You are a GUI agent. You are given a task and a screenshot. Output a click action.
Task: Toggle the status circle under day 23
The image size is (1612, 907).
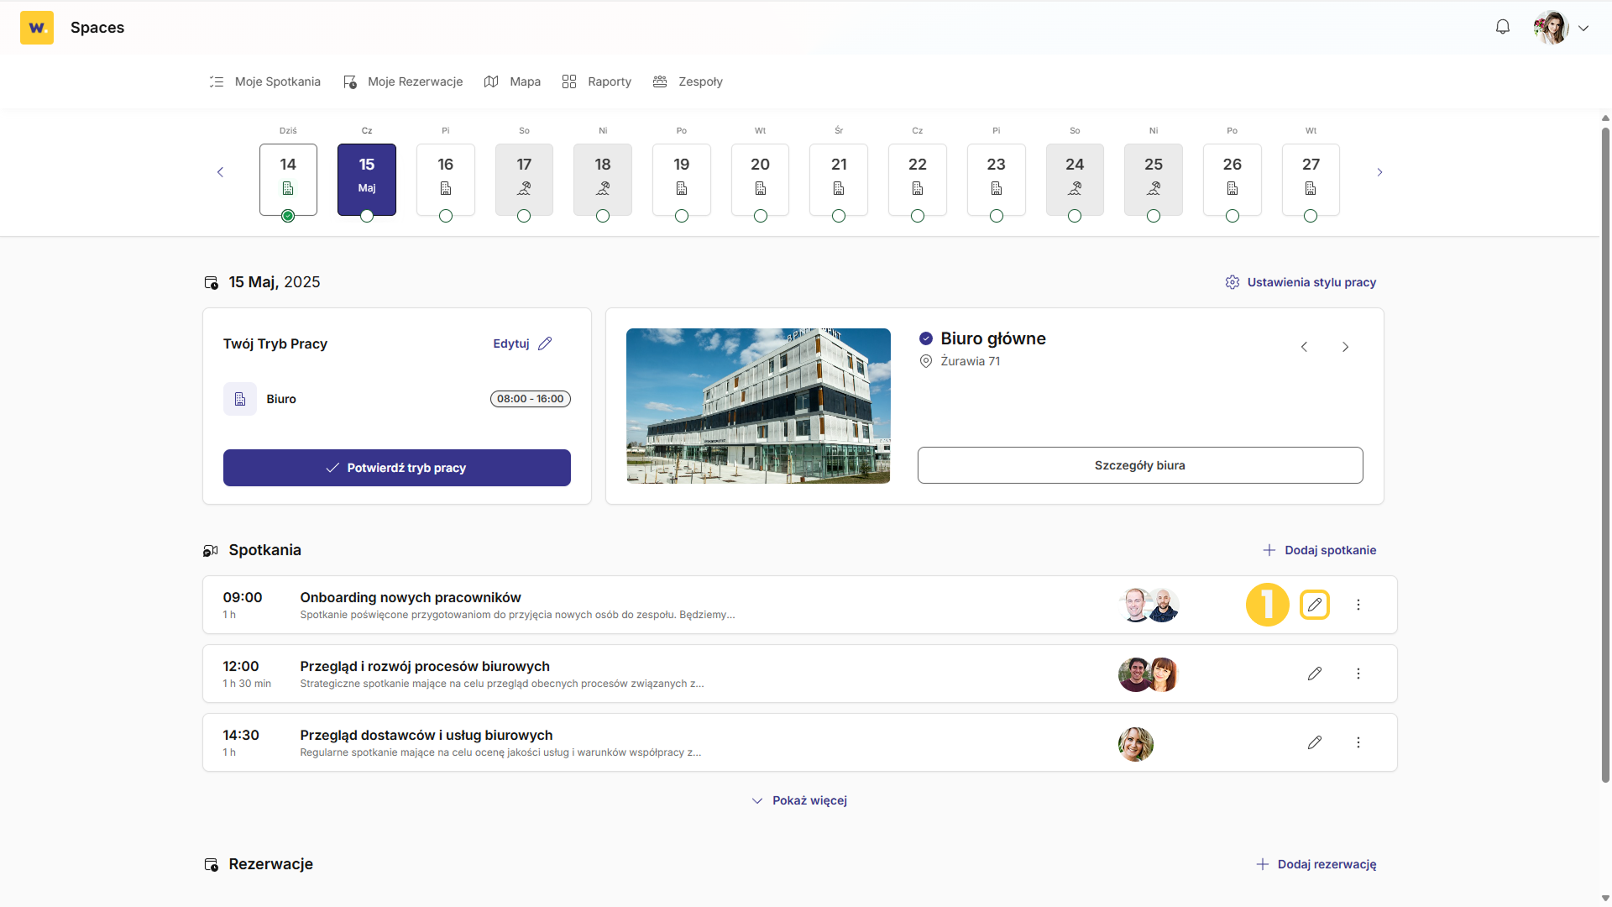[x=997, y=216]
